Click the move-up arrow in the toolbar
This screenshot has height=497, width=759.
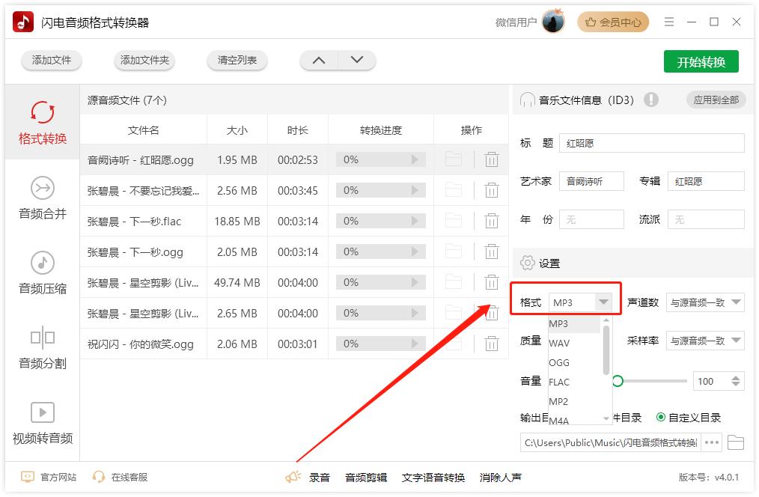320,60
